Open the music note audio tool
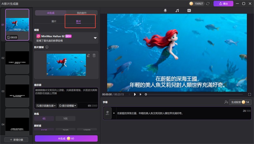Screen dimensions: 254x144 177,11
